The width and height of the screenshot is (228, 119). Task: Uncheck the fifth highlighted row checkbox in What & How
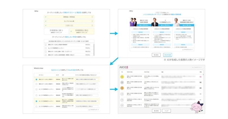[36, 101]
